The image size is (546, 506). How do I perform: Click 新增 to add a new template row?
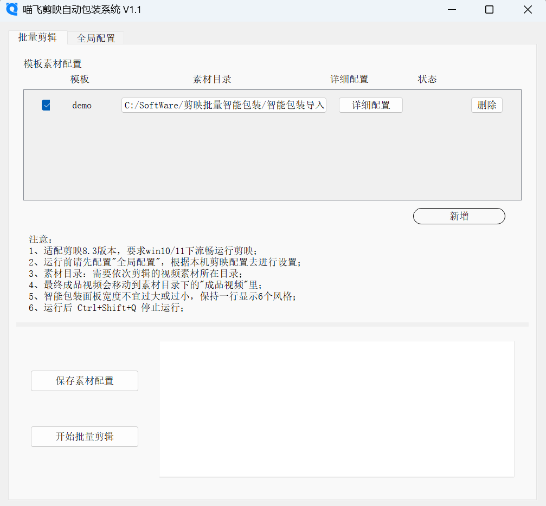(x=459, y=216)
